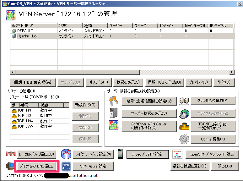Select the TCP 5555 listener row
Image resolution: width=243 pixels, height=181 pixels.
(x=40, y=126)
